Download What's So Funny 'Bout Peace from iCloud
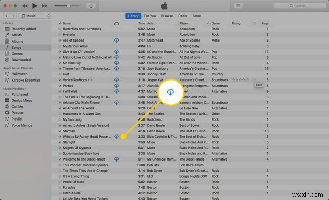The image size is (329, 200). click(x=116, y=136)
